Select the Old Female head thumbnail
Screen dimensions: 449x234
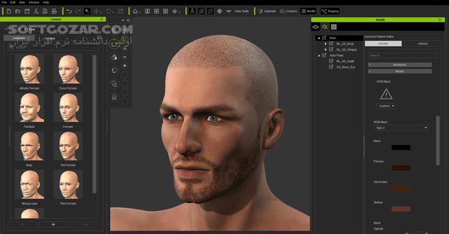coord(68,146)
